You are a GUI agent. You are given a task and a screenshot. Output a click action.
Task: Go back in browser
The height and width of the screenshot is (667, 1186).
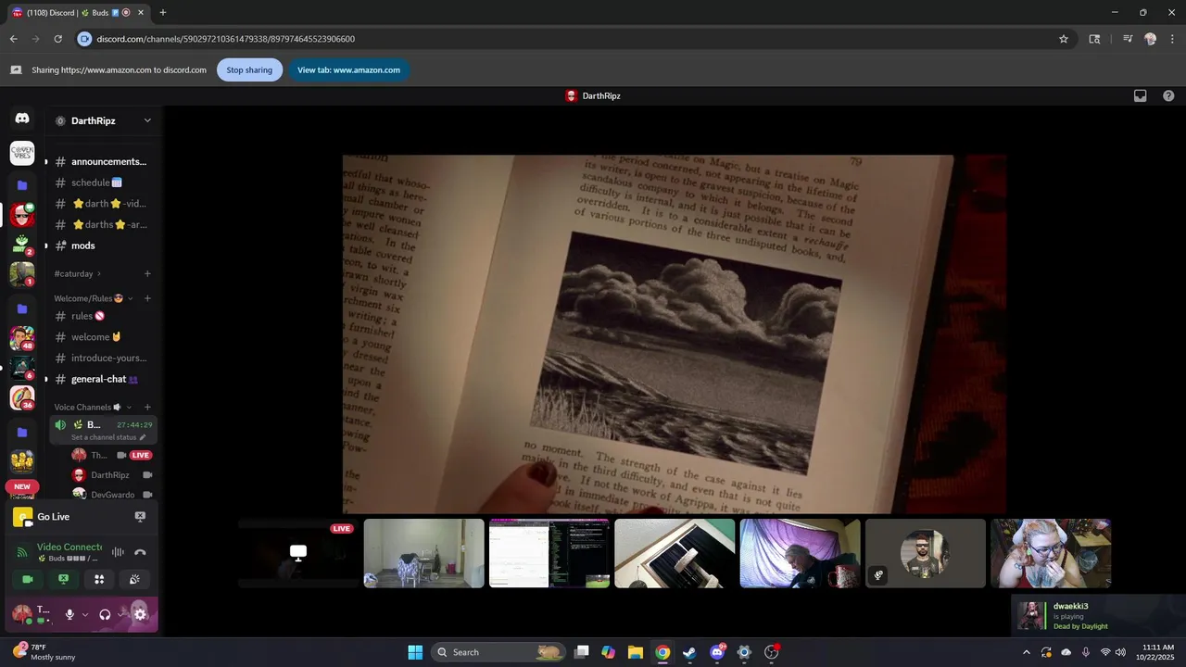coord(14,39)
